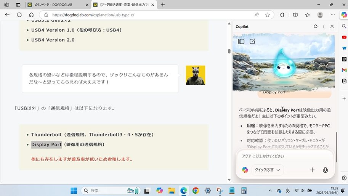The height and width of the screenshot is (196, 348).
Task: Reload the current page
Action: [x=19, y=15]
